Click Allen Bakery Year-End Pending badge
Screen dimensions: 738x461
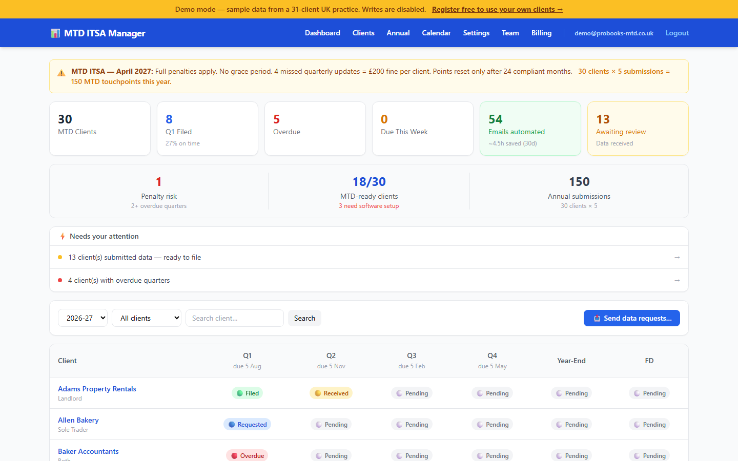pyautogui.click(x=571, y=425)
